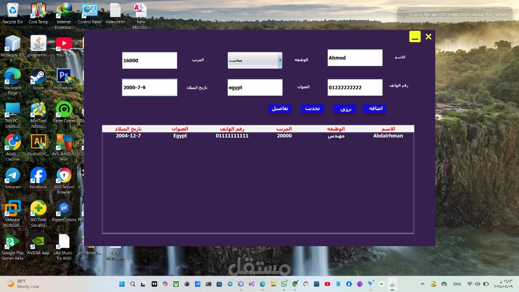Select the table cell 2004-12-7
The image size is (519, 292).
tap(128, 136)
